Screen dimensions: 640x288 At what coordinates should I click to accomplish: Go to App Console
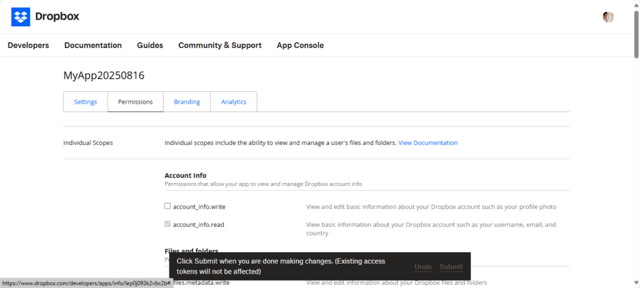tap(300, 45)
